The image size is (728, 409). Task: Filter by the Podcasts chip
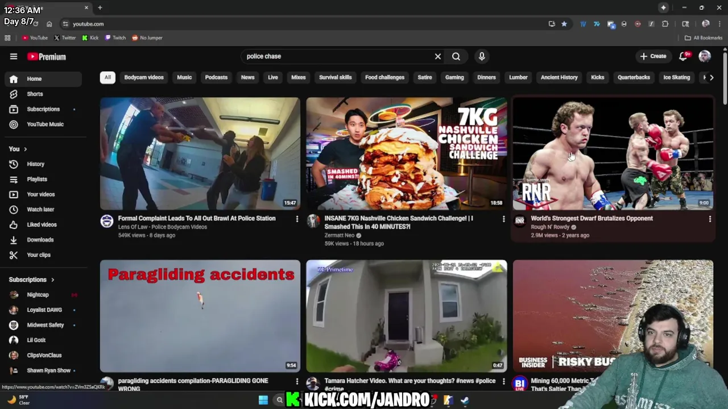[216, 77]
